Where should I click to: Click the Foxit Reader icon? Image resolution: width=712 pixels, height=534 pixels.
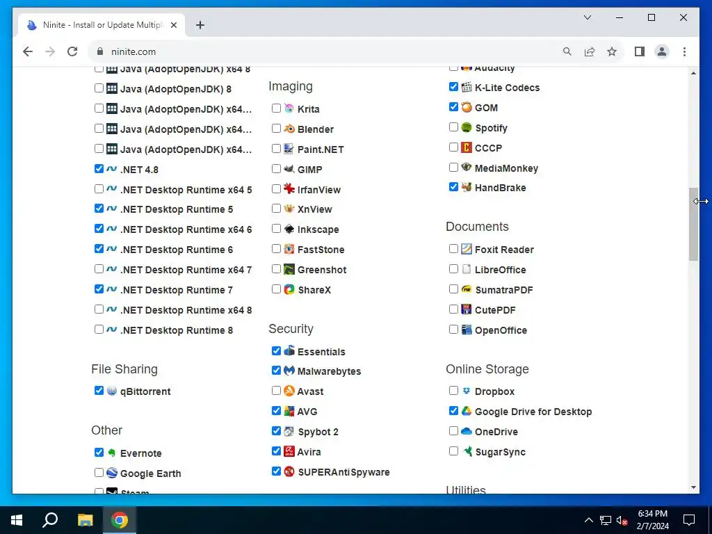click(467, 249)
